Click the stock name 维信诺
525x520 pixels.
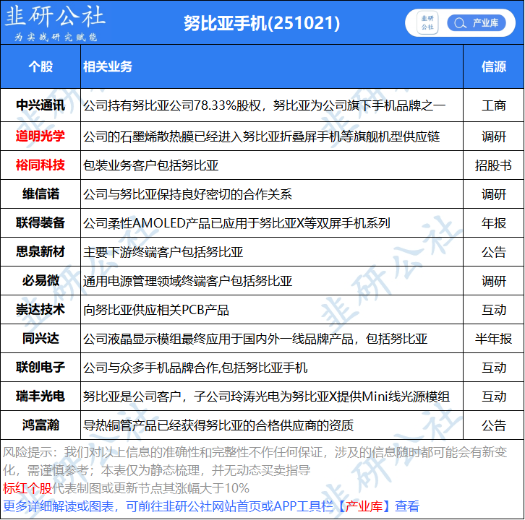point(40,194)
